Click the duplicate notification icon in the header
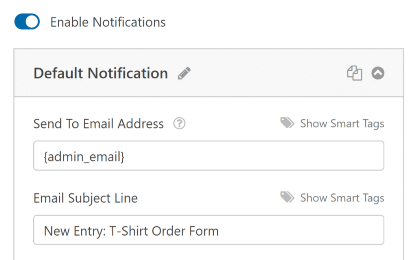Viewport: 416px width, 260px height. coord(354,73)
